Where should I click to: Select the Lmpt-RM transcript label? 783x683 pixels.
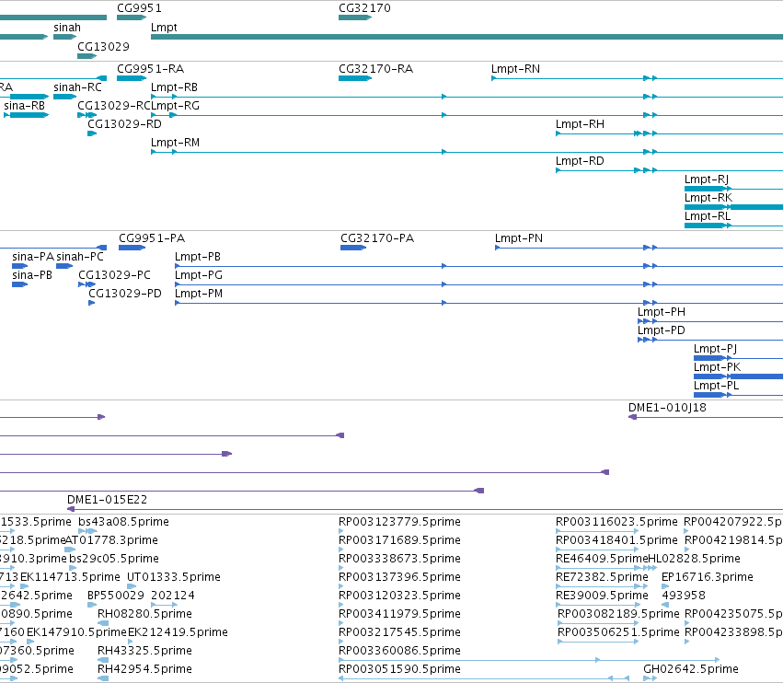pos(175,143)
